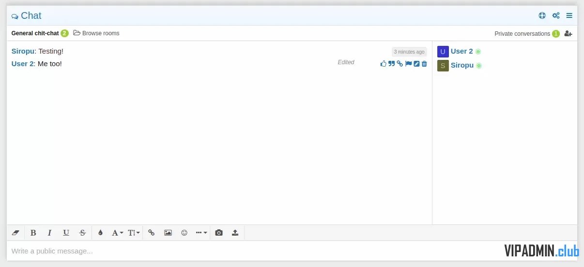Click the Siropu avatar thumbnail

[443, 66]
